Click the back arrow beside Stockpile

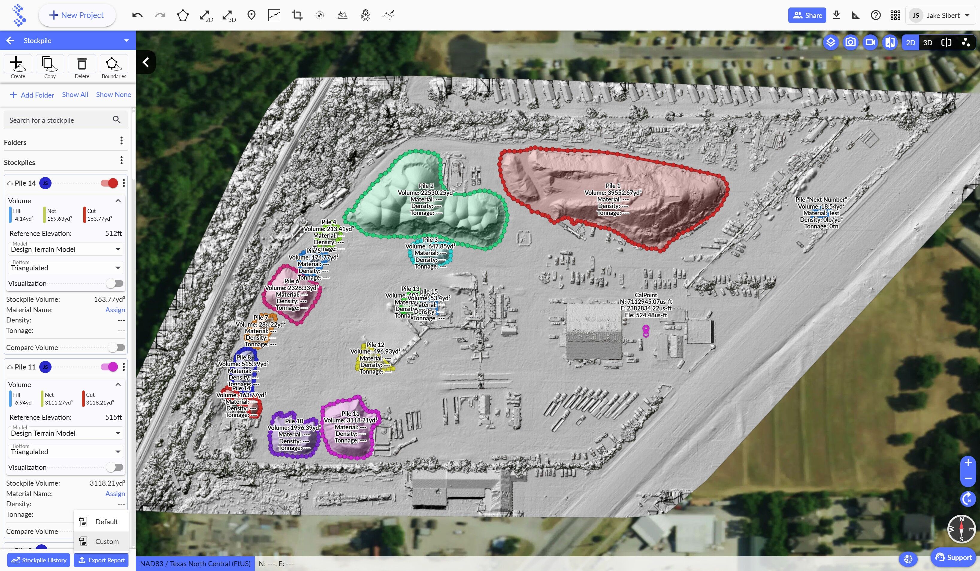pos(10,40)
